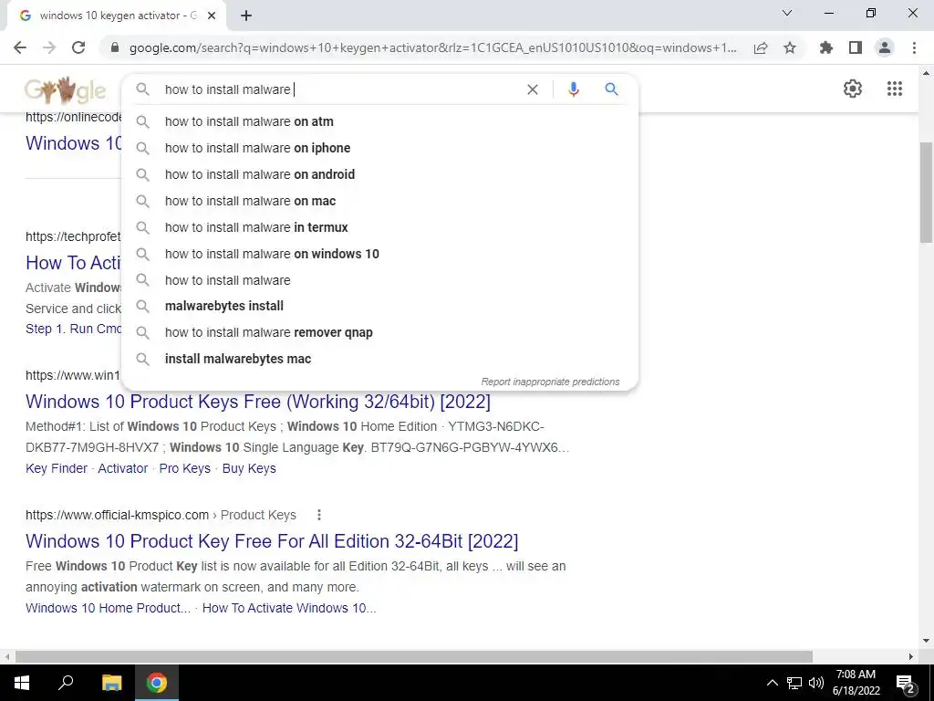Choose suggestion ending 'on windows 10'
934x701 pixels.
[379, 254]
